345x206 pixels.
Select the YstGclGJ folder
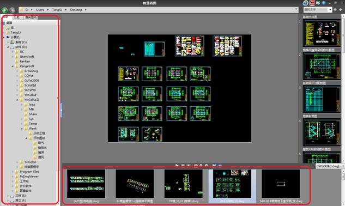(x=31, y=162)
